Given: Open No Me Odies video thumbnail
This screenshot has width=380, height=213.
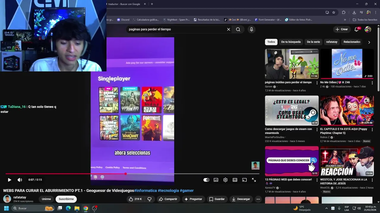Looking at the screenshot, I should pyautogui.click(x=347, y=64).
